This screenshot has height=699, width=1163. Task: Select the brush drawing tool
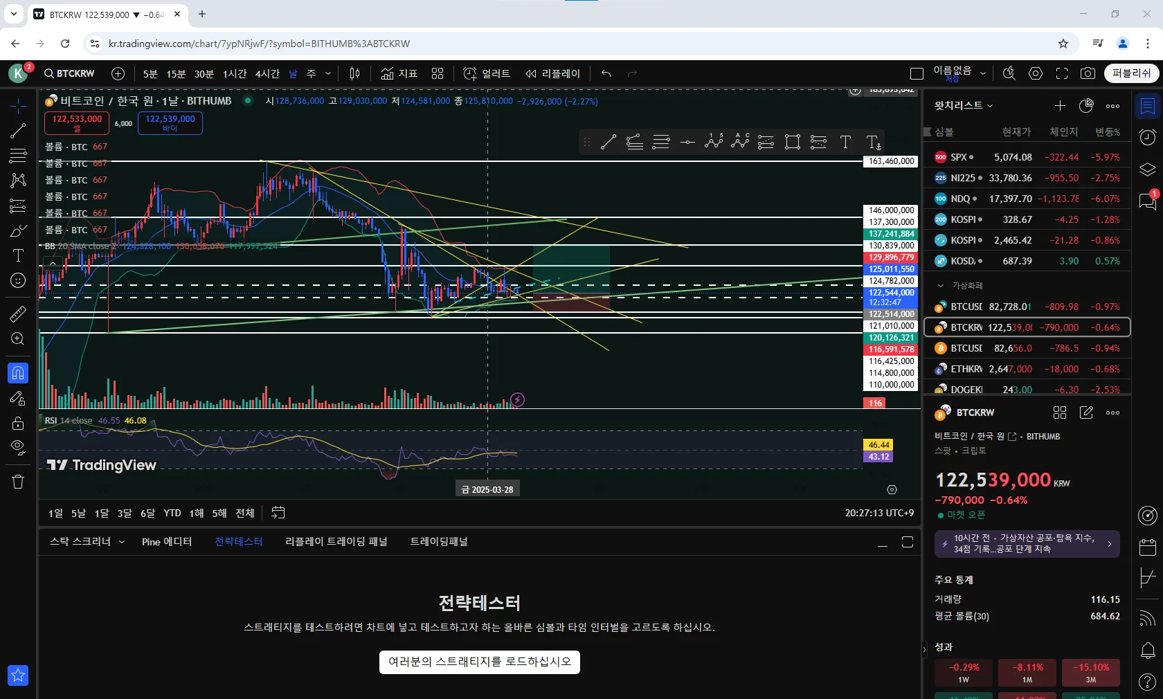[18, 230]
